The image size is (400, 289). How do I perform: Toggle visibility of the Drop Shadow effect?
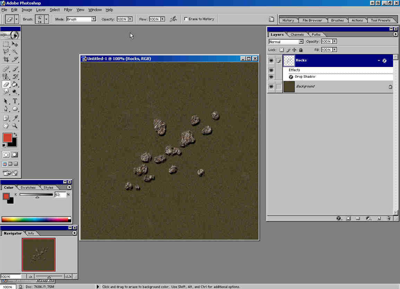pyautogui.click(x=271, y=77)
